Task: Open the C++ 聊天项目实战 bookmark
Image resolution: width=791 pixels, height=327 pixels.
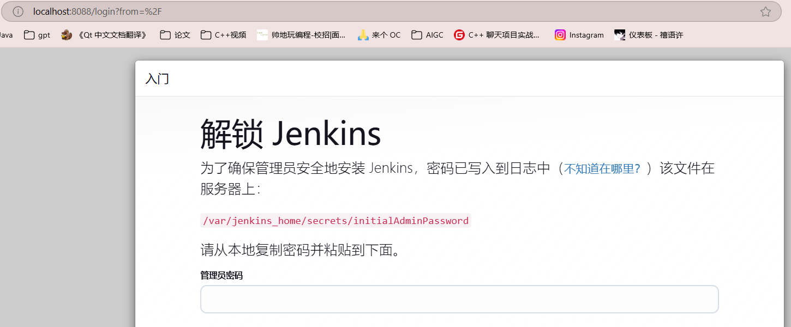Action: [x=497, y=35]
